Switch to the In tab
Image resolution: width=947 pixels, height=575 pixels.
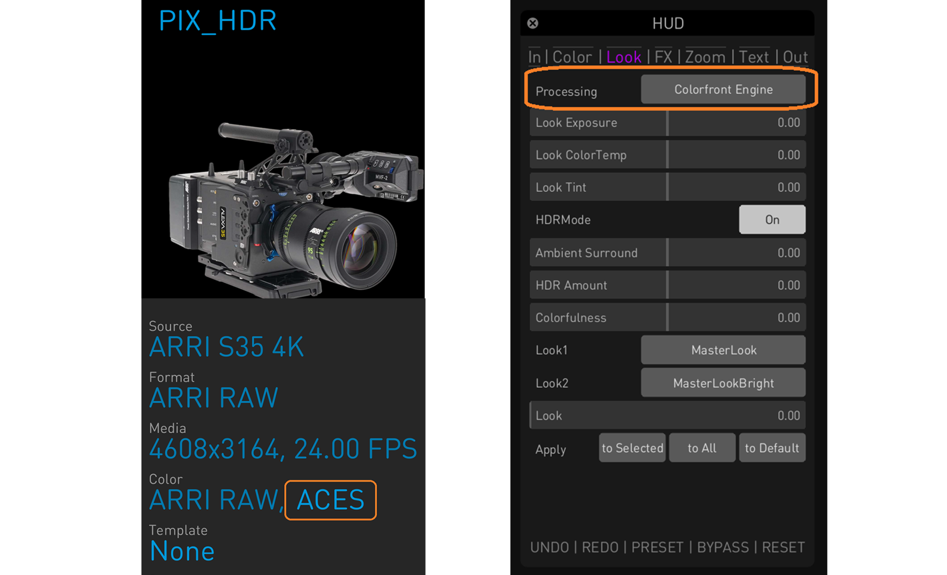point(534,57)
